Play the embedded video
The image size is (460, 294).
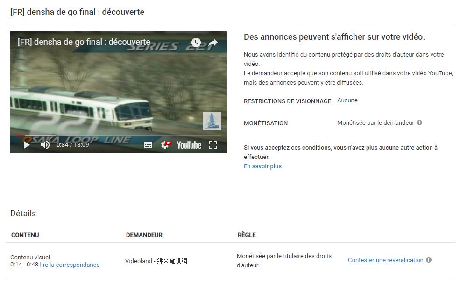coord(27,145)
